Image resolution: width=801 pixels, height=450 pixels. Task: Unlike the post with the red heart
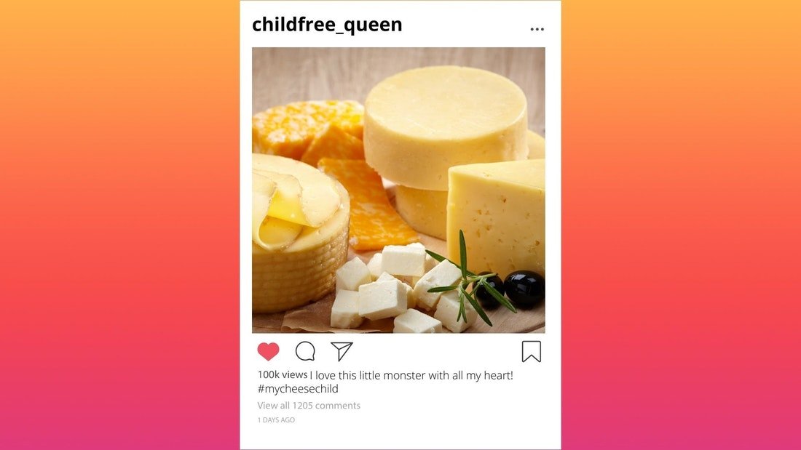268,352
